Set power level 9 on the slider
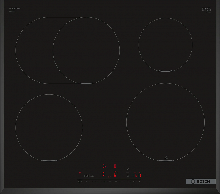Screen dimensions: 220x194 click(x=139, y=181)
